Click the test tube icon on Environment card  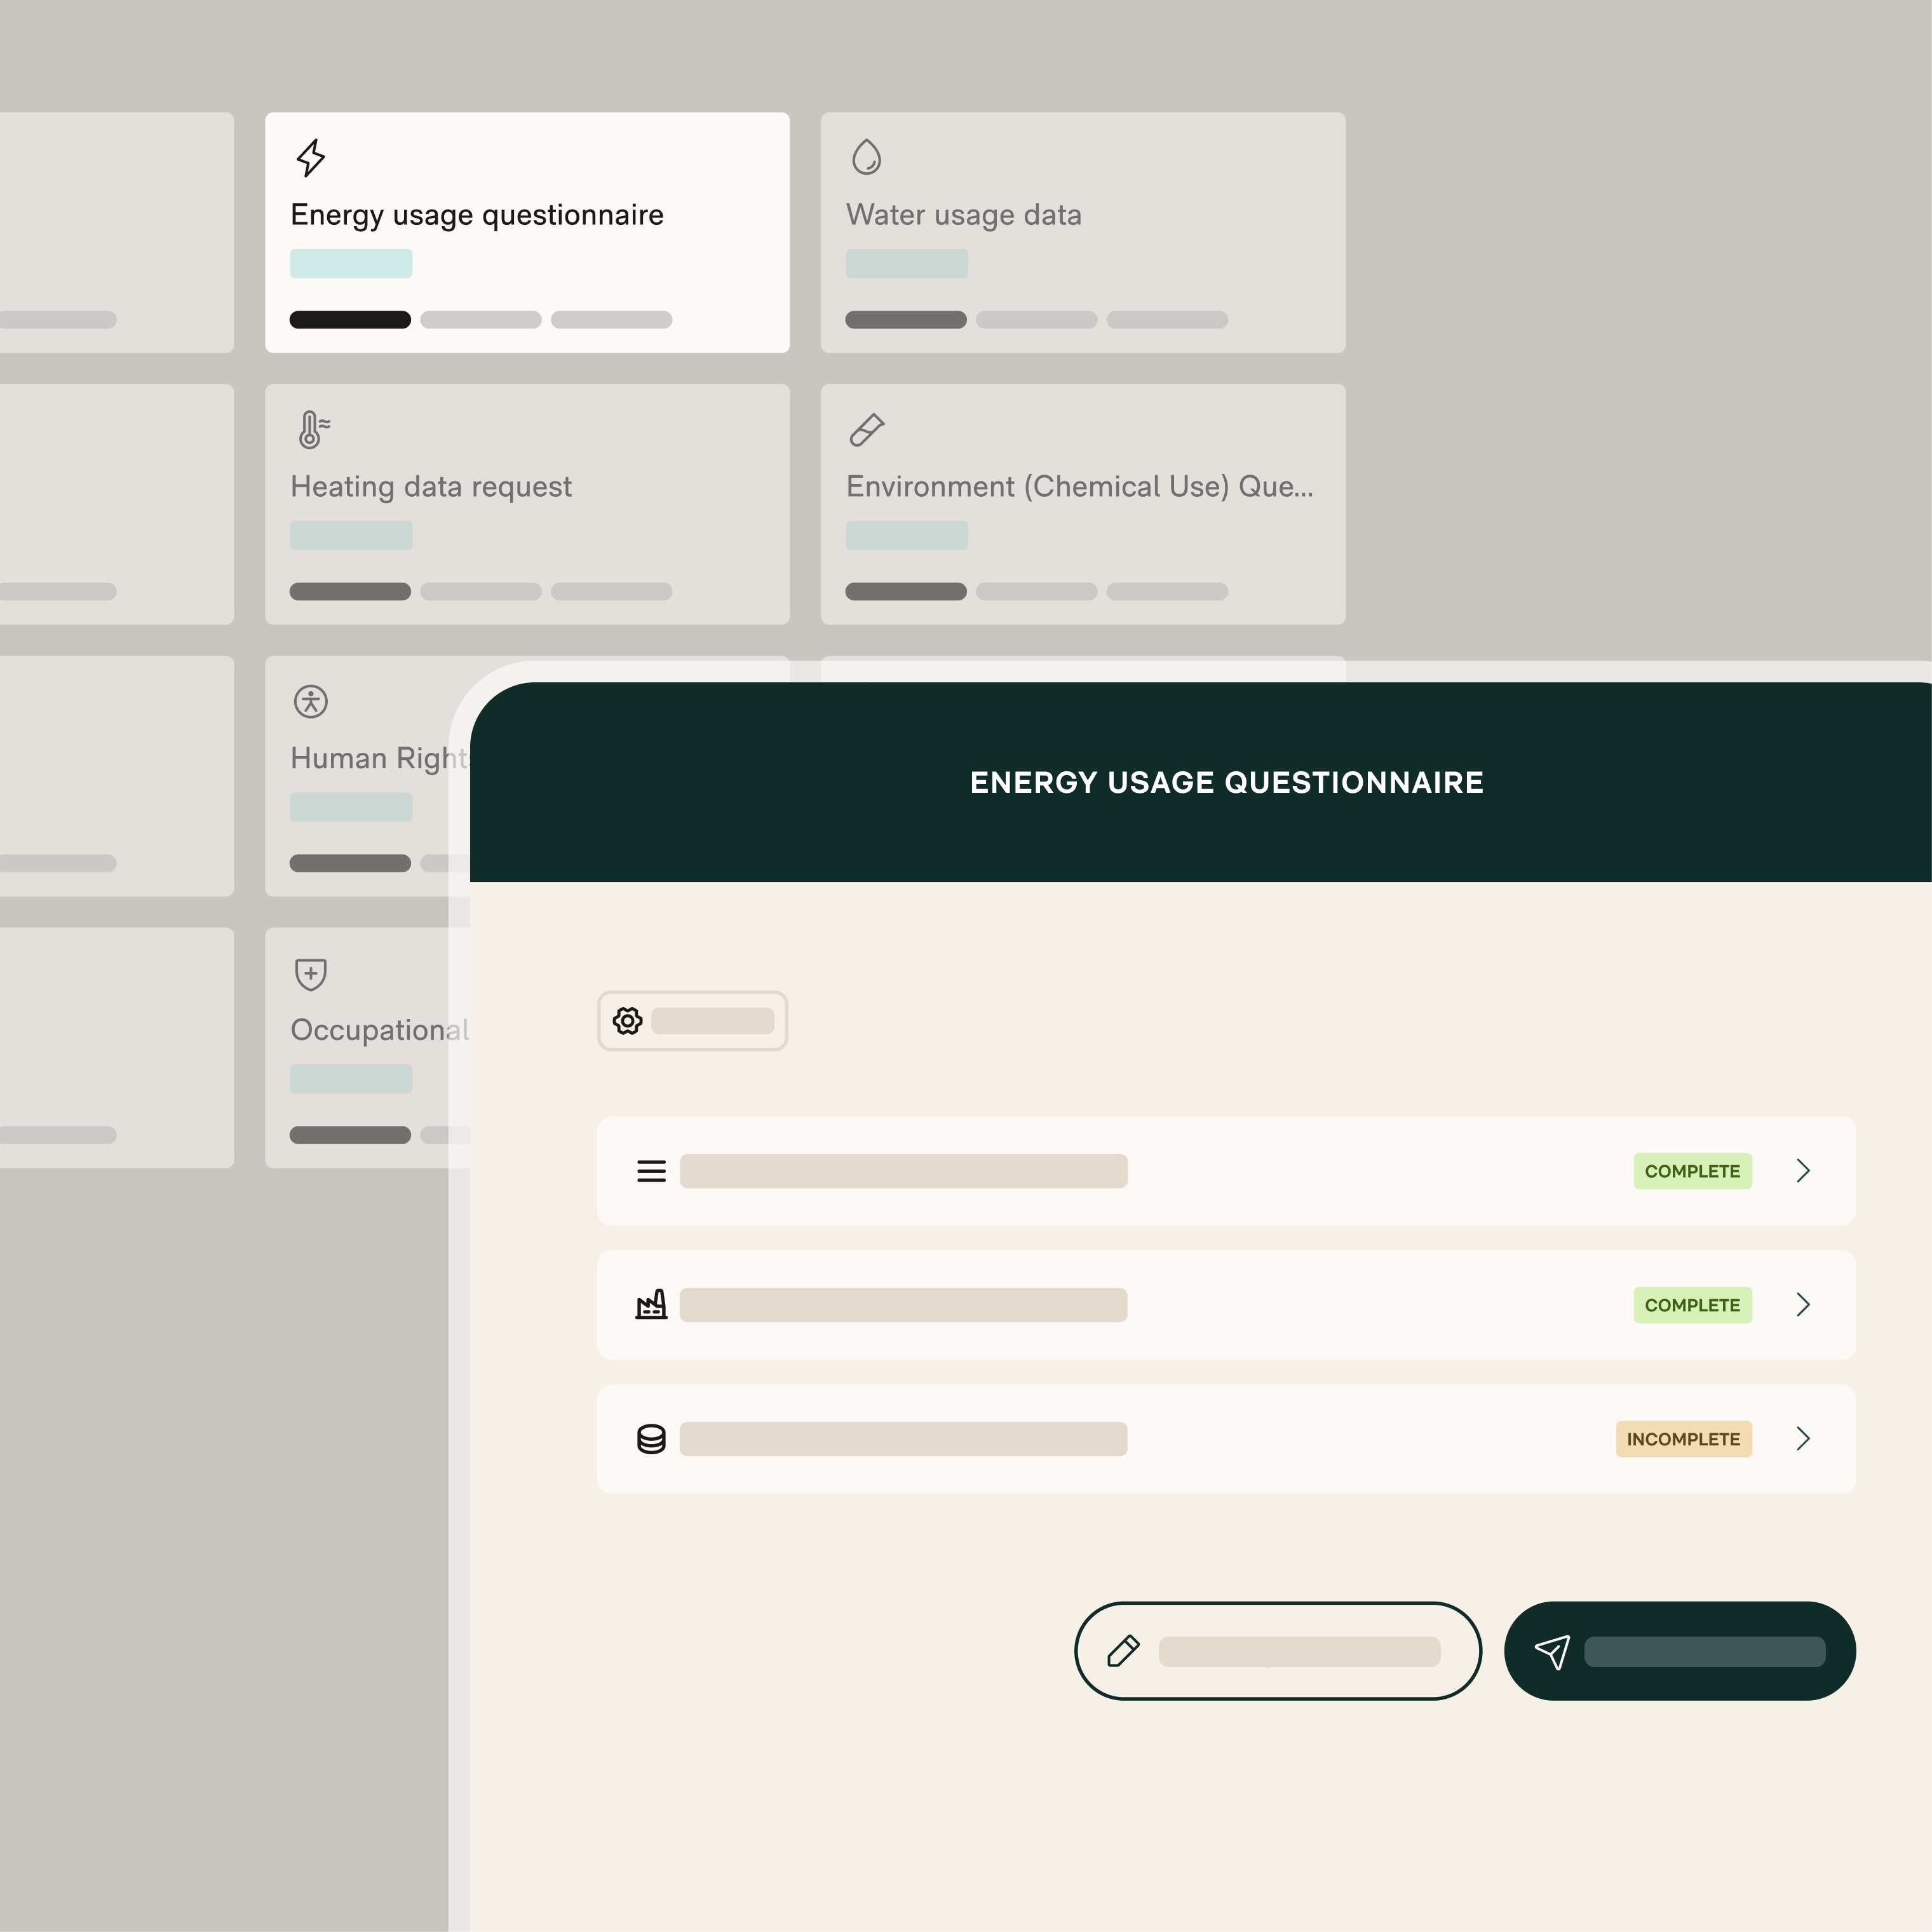(867, 430)
